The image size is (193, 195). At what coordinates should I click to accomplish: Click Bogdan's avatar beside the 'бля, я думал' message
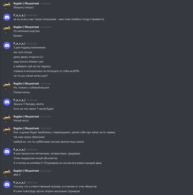(7, 130)
